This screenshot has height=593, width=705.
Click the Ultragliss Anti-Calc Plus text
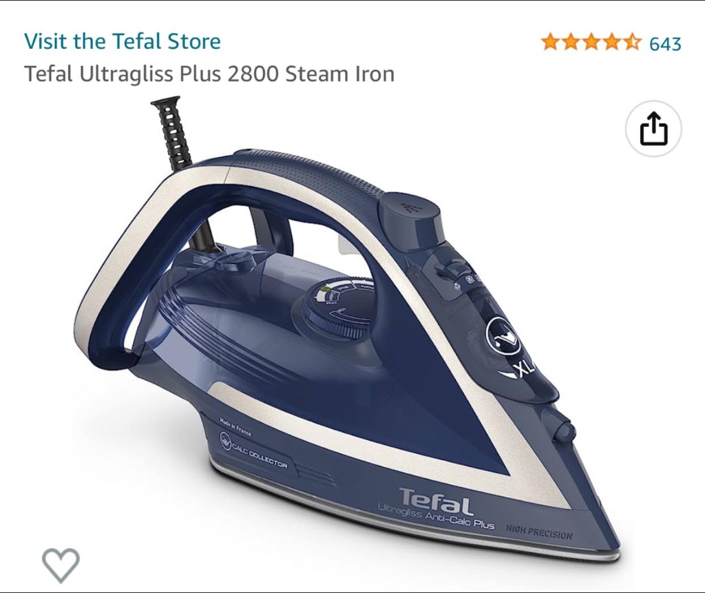point(436,517)
